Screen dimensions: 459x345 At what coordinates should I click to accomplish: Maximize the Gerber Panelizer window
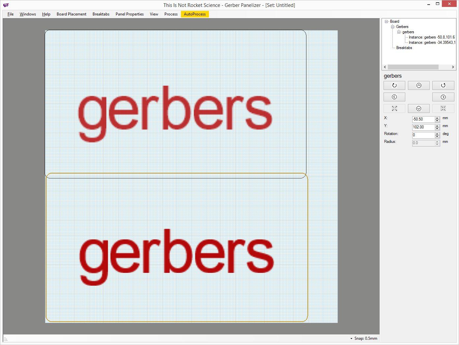[x=438, y=4]
